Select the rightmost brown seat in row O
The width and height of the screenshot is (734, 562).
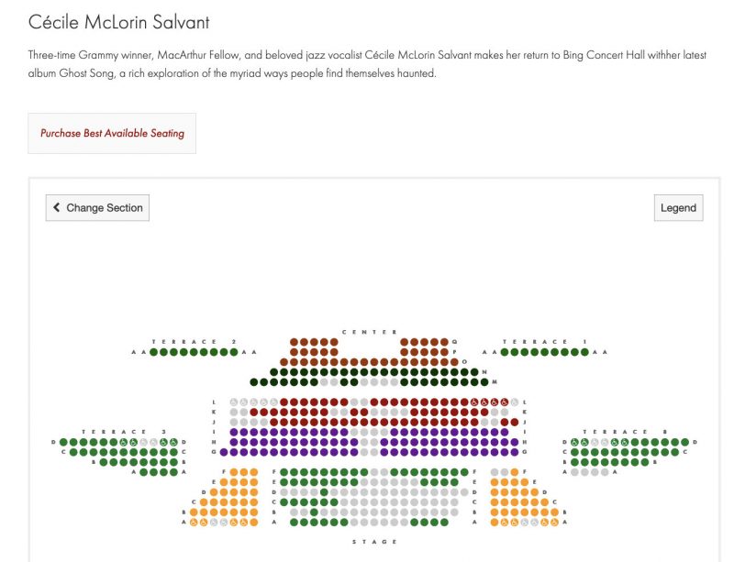click(454, 362)
